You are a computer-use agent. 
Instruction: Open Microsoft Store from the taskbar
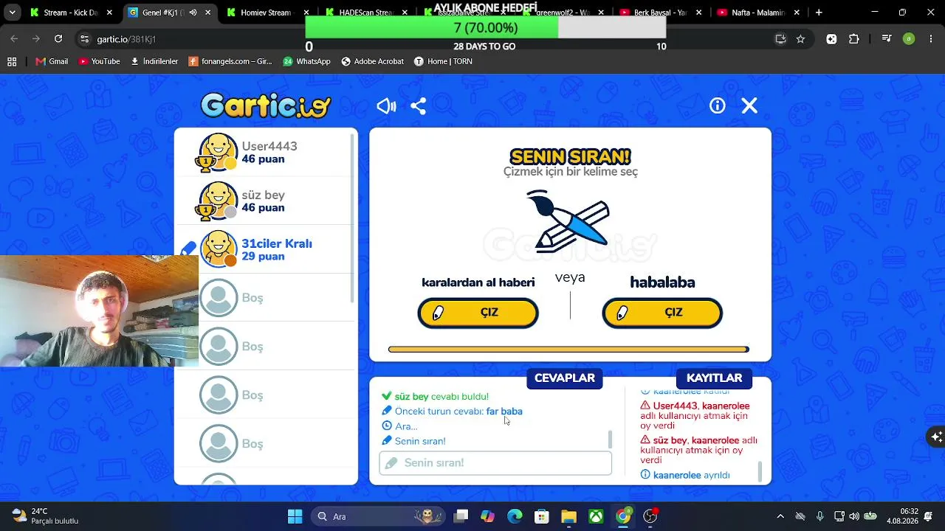coord(542,516)
